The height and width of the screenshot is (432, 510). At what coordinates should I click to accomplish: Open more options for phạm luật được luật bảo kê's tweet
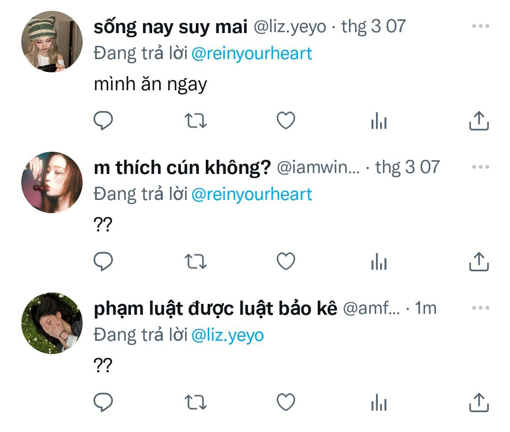[x=480, y=308]
